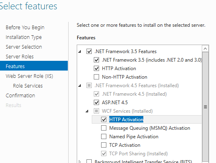Uncheck .NET Framework 3.5 (includes .NET 2.0 and 3.0) checkbox

(x=96, y=60)
